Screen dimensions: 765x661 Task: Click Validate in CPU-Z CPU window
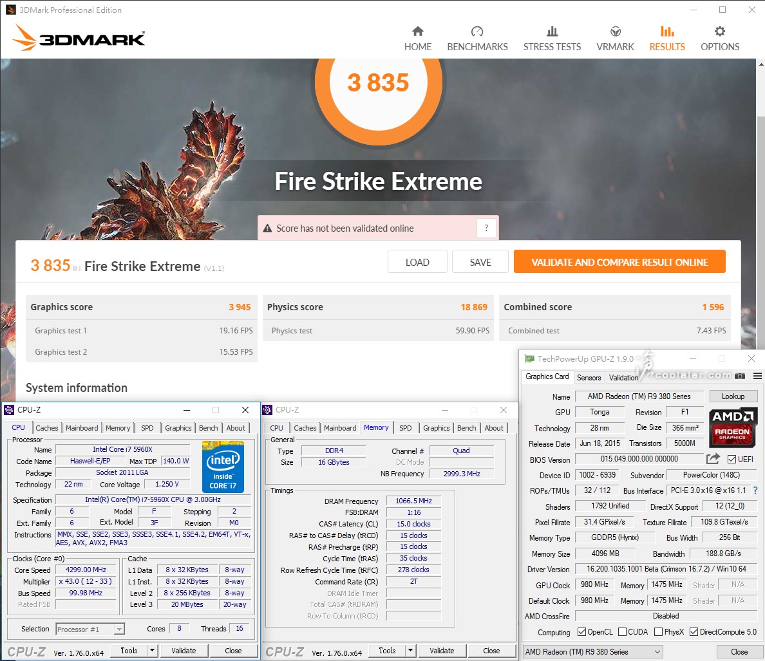(x=184, y=650)
